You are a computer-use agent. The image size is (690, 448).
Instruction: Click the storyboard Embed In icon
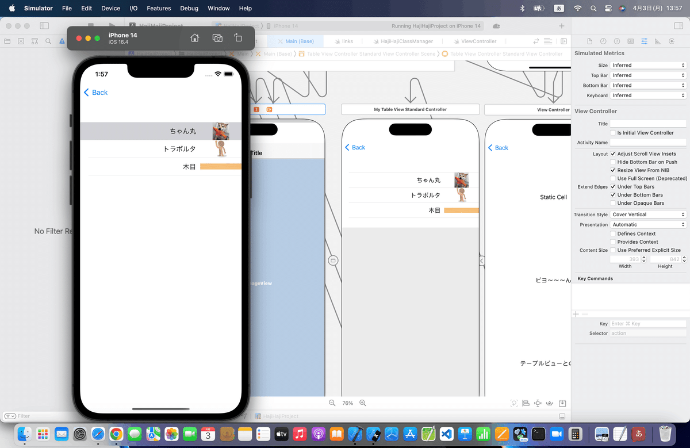click(x=562, y=403)
